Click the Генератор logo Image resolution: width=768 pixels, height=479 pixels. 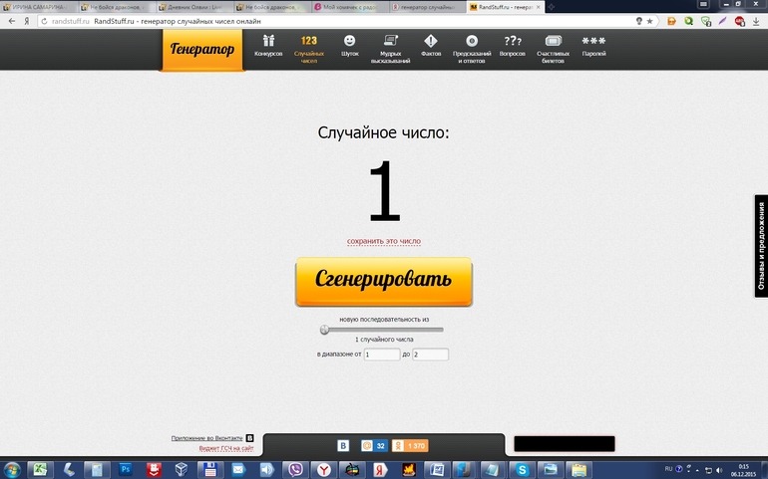(x=202, y=50)
